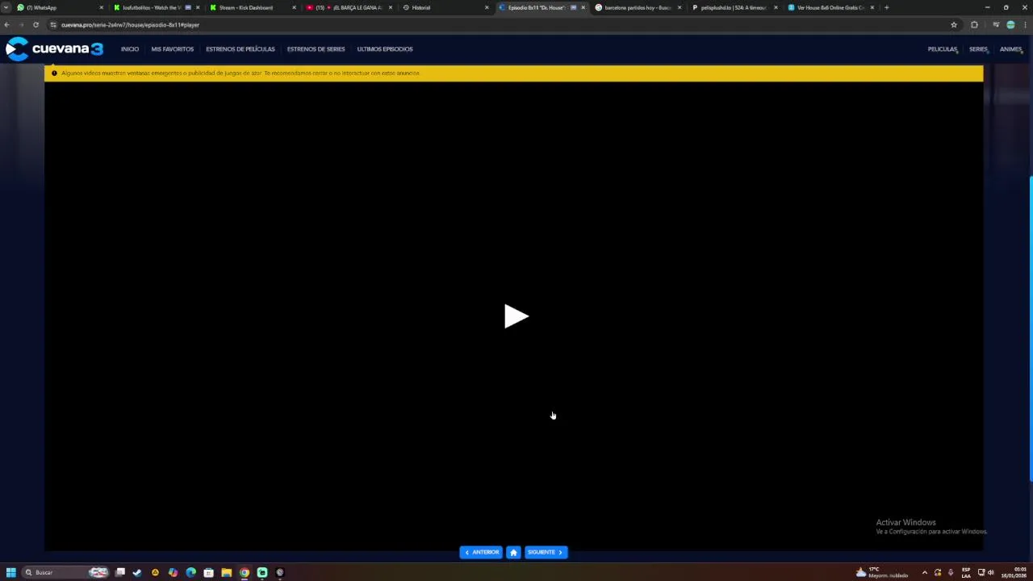Bookmark this page with the star icon
Viewport: 1033px width, 581px height.
(954, 25)
